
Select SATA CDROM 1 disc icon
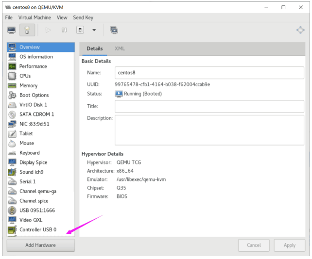coord(12,114)
